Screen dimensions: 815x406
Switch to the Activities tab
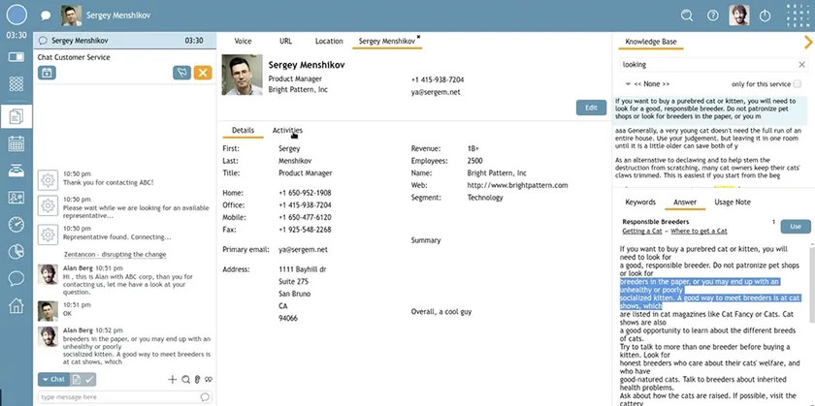point(287,130)
